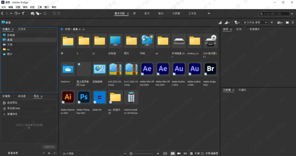296x156 pixels.
Task: Toggle the 平铺 (tile) checkbox
Action: 192,154
